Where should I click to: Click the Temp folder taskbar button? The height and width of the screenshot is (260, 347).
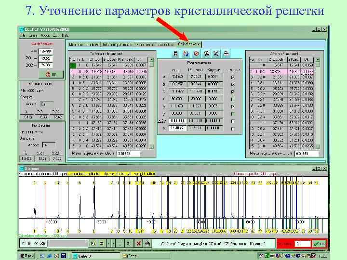[145, 256]
